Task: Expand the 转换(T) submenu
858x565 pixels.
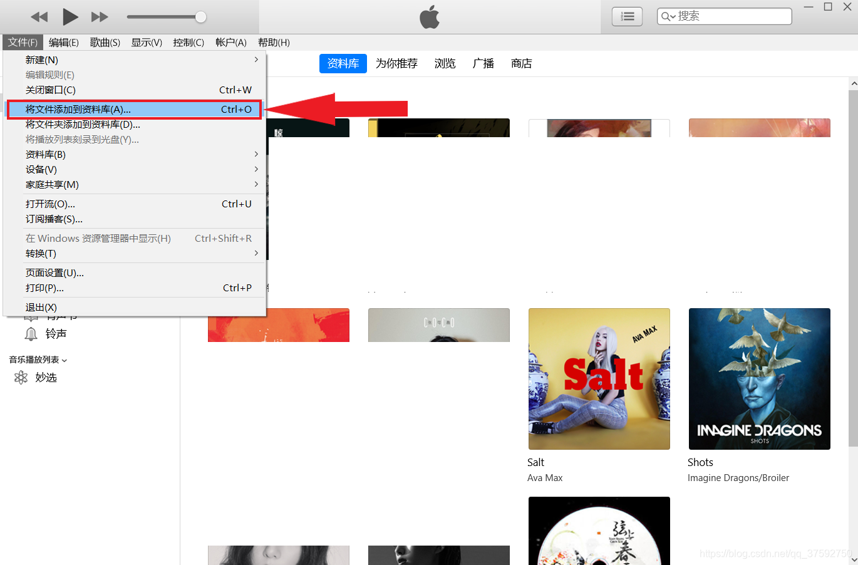Action: click(x=135, y=253)
